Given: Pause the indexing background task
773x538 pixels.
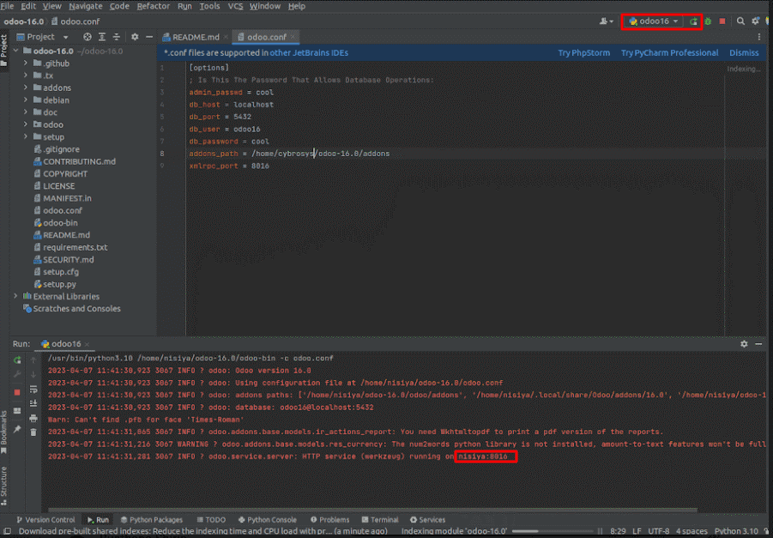Looking at the screenshot, I should pyautogui.click(x=600, y=532).
